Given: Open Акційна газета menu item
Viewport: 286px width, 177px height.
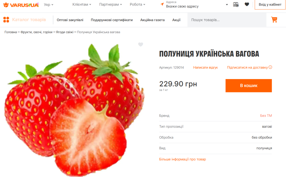Looking at the screenshot, I should pyautogui.click(x=152, y=20).
